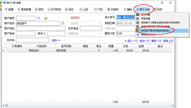Go to previous order with 上张
Viewport: 191px width, 108px height.
84,9
